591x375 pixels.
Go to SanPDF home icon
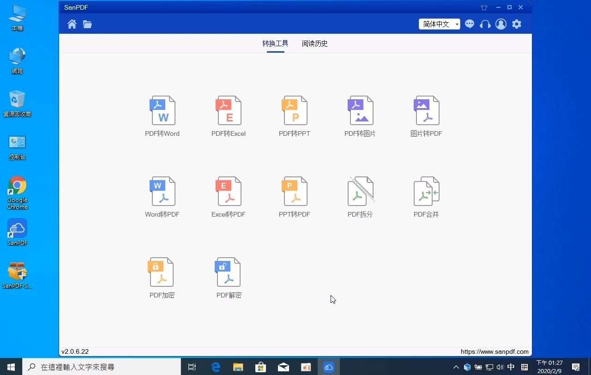click(x=72, y=24)
